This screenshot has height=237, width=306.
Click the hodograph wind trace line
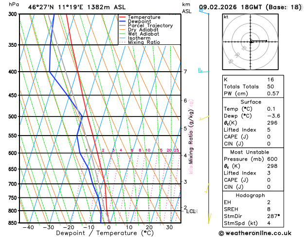tap(259, 41)
